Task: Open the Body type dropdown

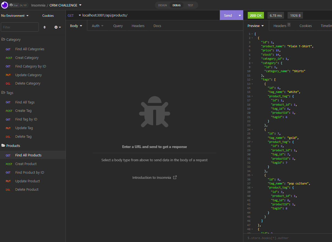Action: click(x=76, y=26)
